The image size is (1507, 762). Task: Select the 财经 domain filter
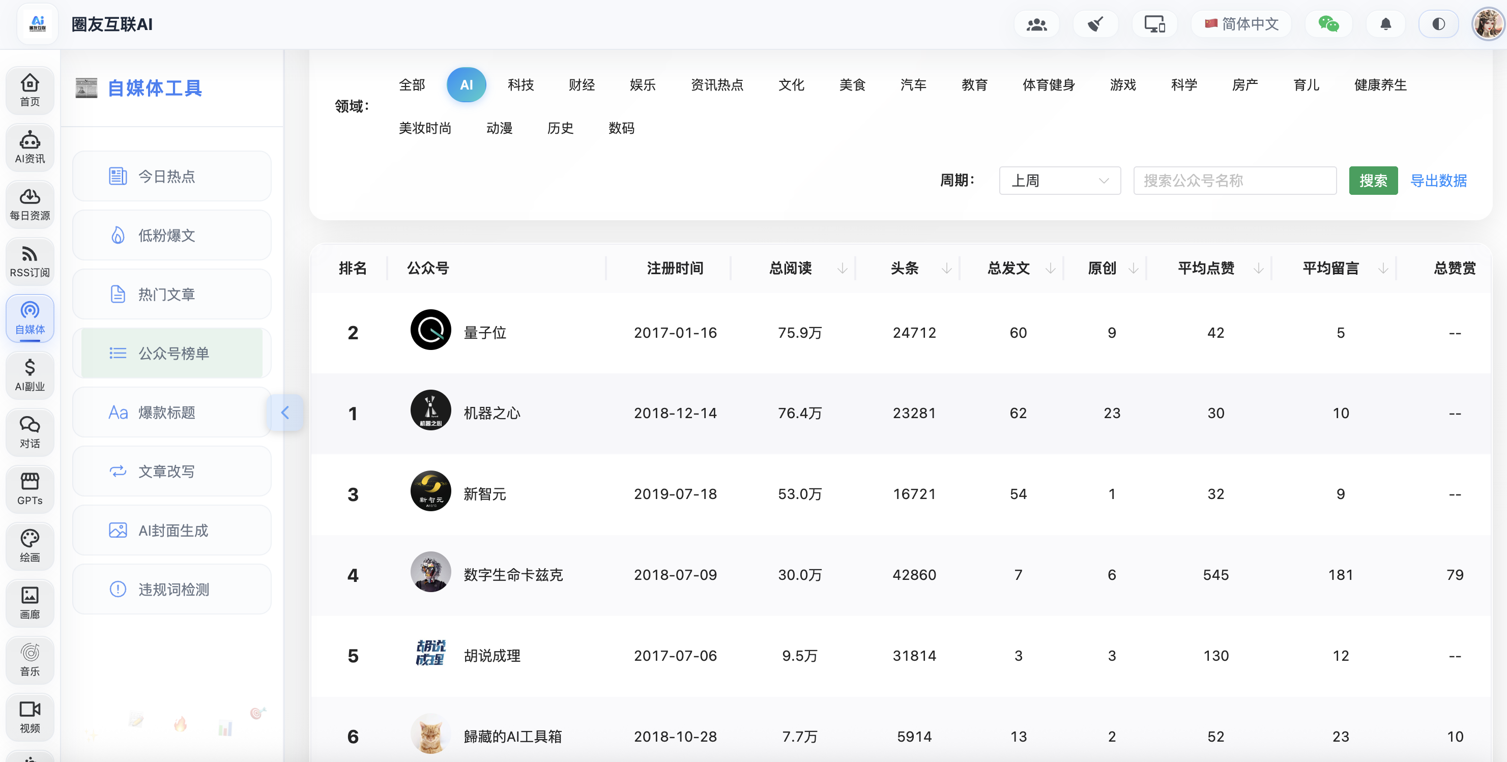point(582,85)
